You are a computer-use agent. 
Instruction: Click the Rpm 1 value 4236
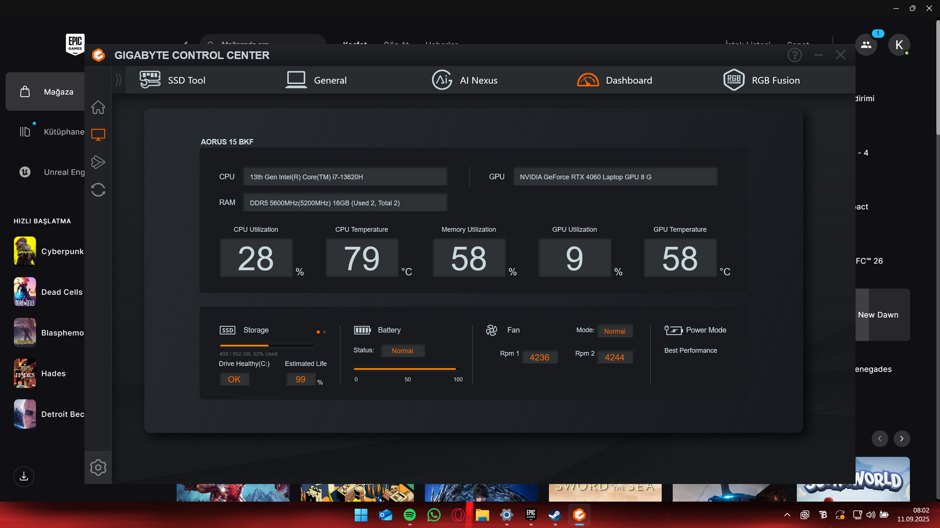pyautogui.click(x=540, y=357)
